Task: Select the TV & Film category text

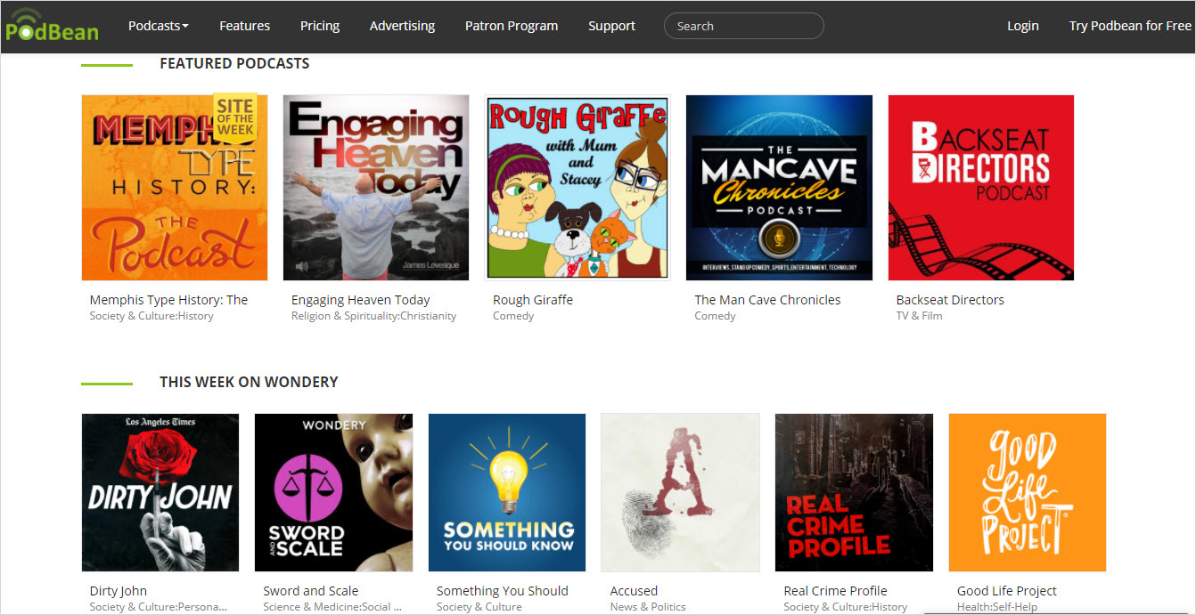Action: tap(919, 316)
